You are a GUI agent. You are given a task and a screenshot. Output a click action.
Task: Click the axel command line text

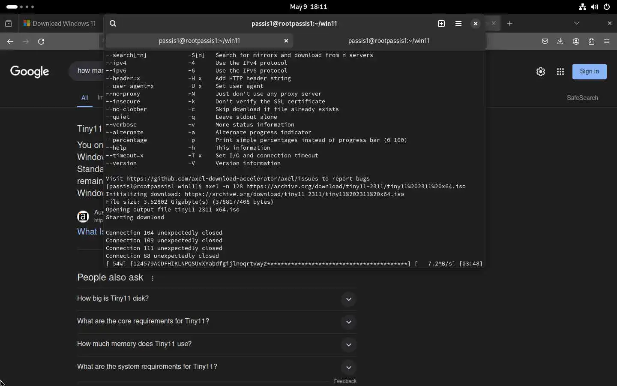(x=286, y=187)
